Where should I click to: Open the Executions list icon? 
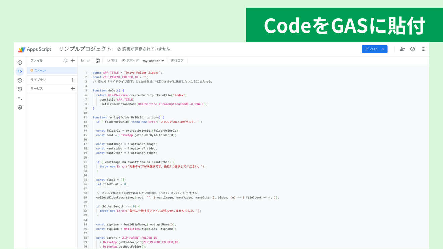pyautogui.click(x=20, y=99)
